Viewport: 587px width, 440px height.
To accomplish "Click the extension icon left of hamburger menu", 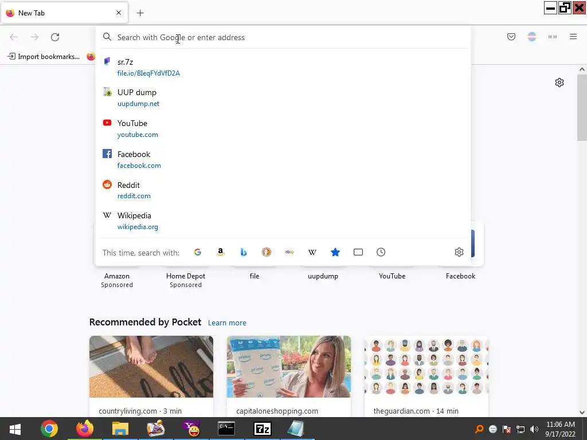I will tap(553, 37).
